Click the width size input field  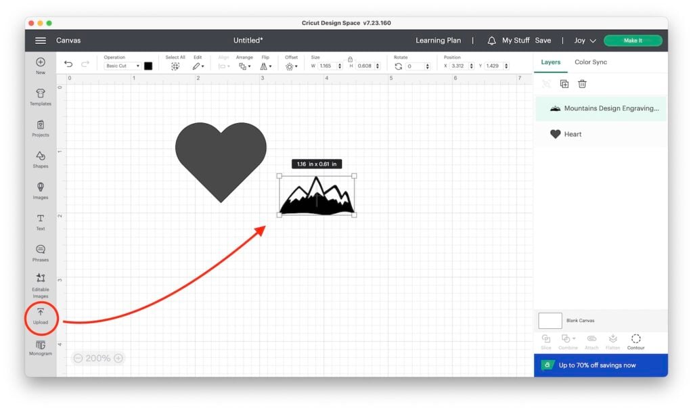point(327,66)
